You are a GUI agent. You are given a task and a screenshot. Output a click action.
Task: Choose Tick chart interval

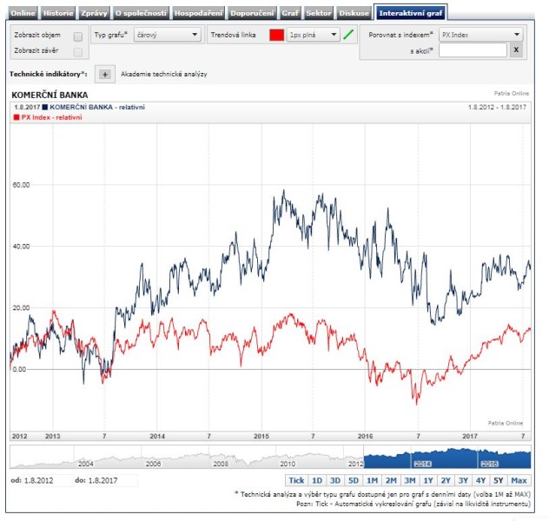coord(296,480)
